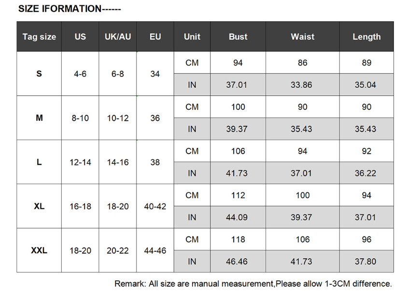
Task: Select the SIZE IFORMATION heading text
Action: click(x=70, y=9)
